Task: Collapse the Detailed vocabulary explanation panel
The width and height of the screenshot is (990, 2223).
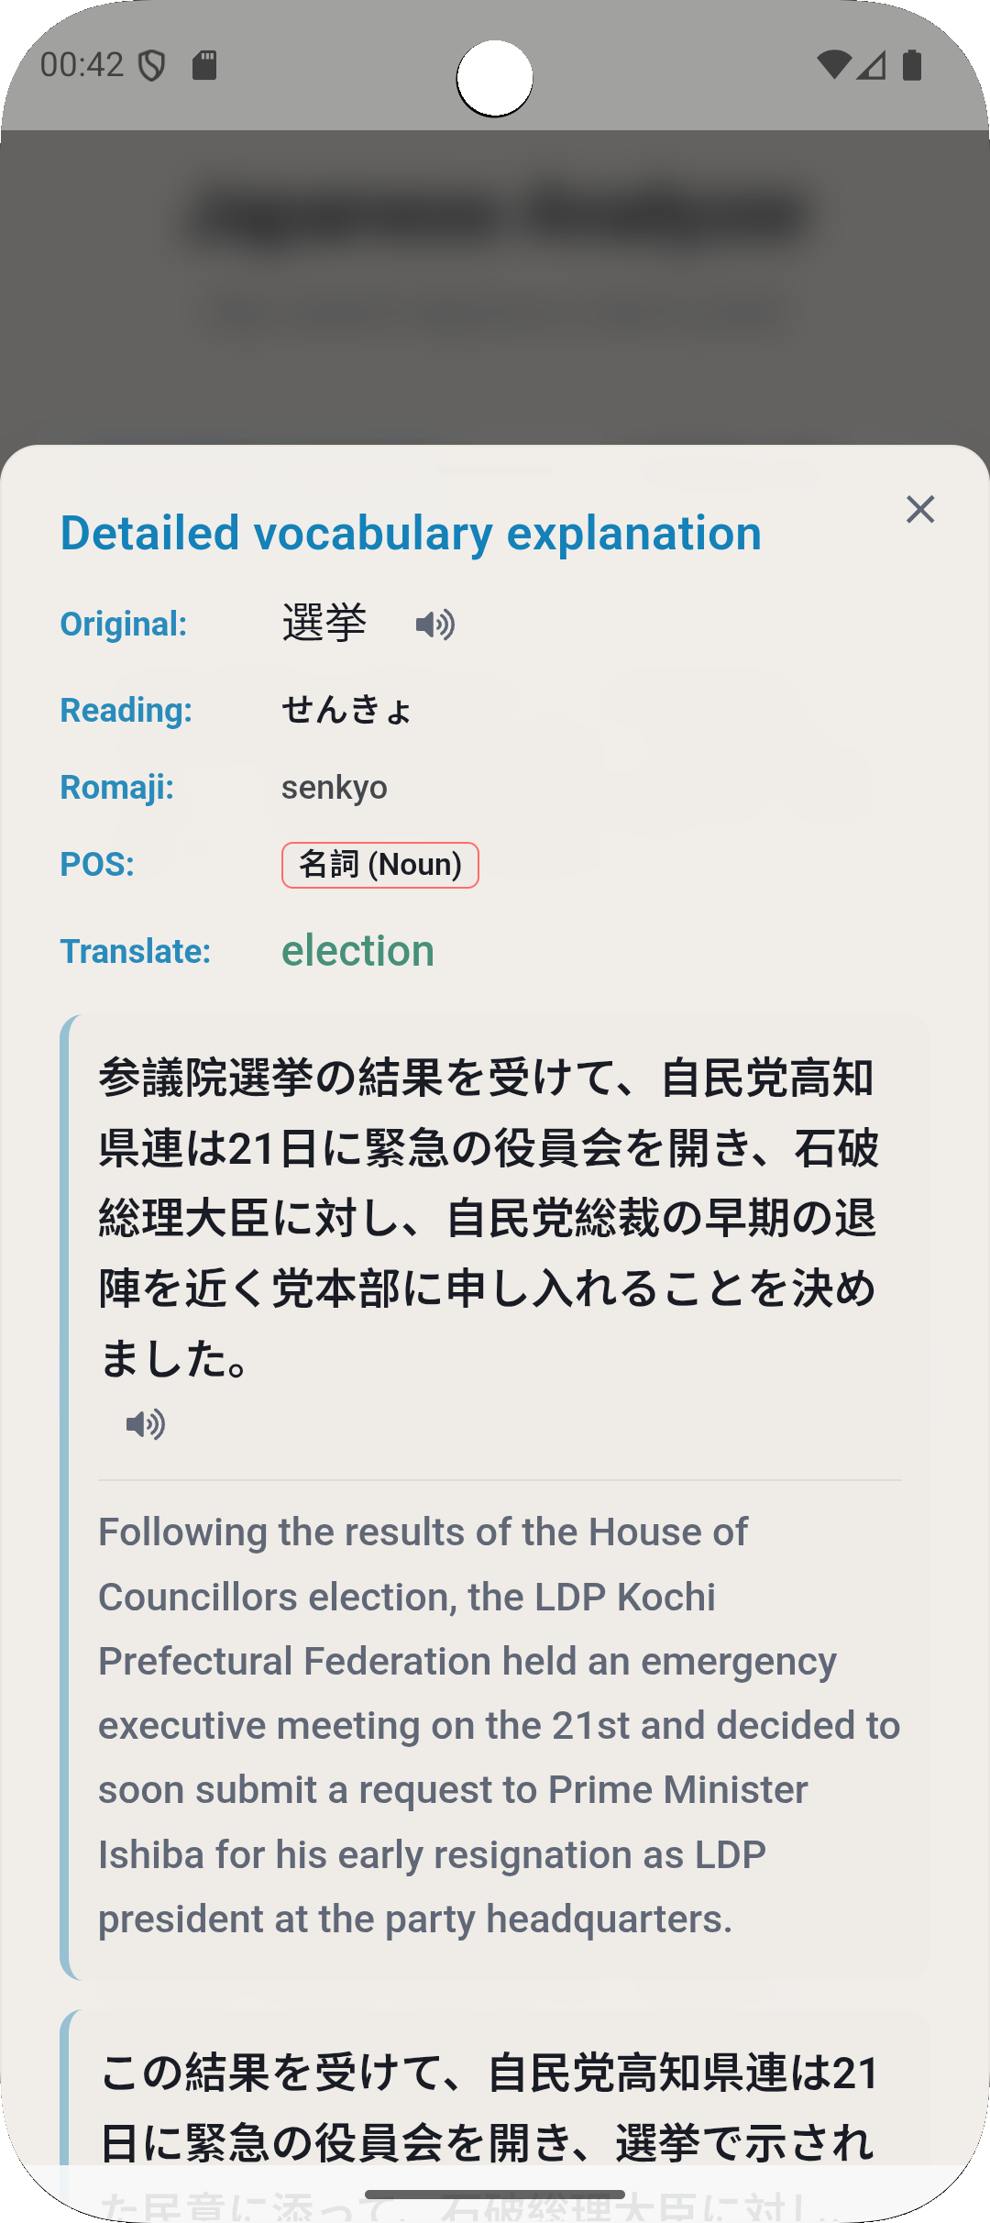Action: [x=920, y=510]
